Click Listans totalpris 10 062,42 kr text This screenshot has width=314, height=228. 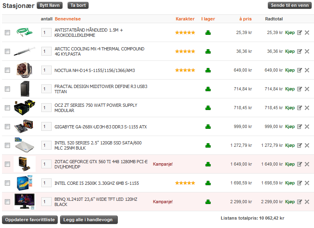[252, 218]
